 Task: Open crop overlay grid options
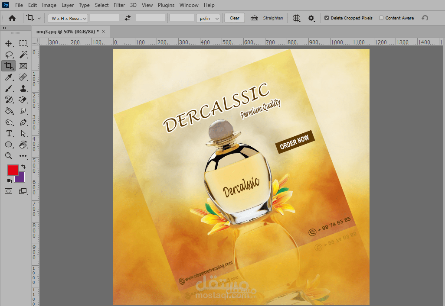[x=296, y=18]
